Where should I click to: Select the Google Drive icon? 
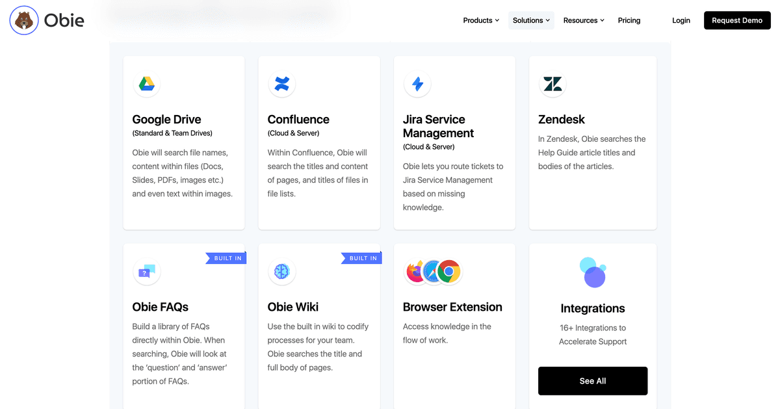click(146, 84)
